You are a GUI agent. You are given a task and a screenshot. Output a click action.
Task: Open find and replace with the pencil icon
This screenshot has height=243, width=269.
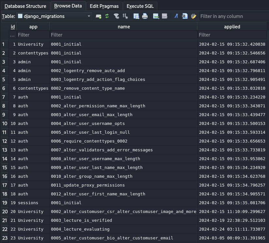pyautogui.click(x=194, y=16)
